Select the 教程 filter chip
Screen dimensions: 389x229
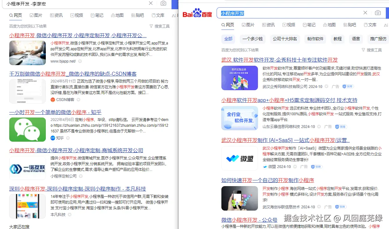tap(337, 39)
